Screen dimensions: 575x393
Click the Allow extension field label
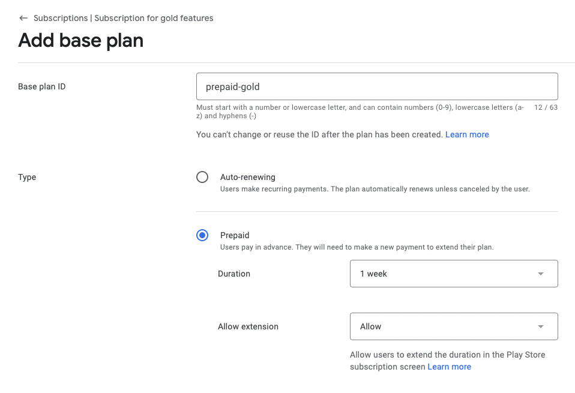(x=248, y=326)
